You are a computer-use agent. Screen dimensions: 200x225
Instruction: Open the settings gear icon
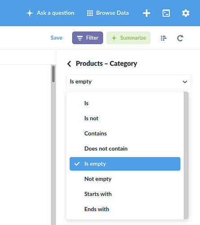[x=186, y=13]
